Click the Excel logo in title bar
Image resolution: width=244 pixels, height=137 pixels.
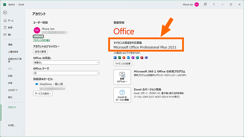[x=5, y=5]
